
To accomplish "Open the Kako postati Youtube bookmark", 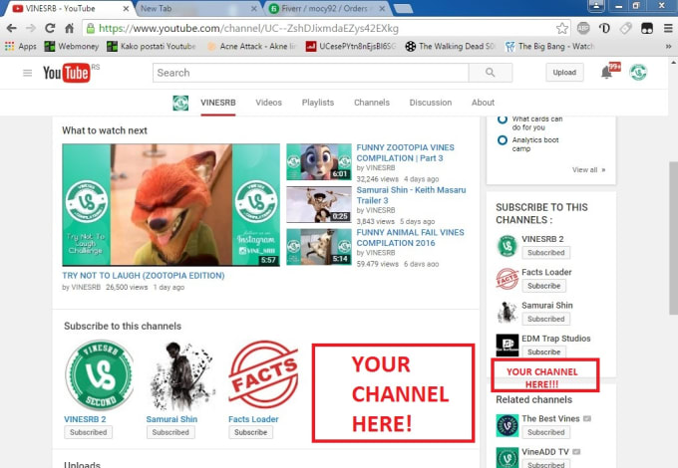I will [x=151, y=46].
